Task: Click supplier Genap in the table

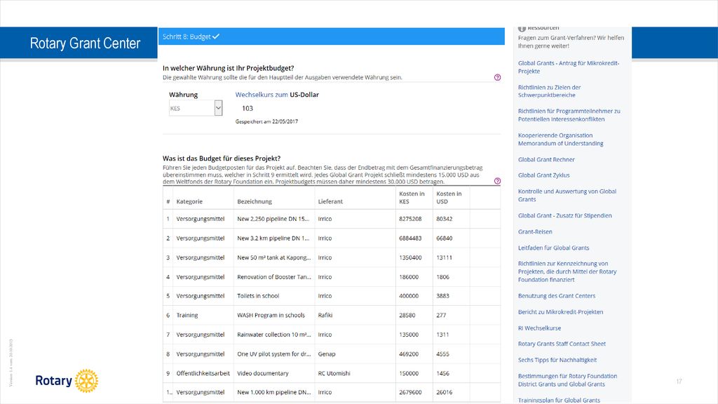Action: click(327, 354)
